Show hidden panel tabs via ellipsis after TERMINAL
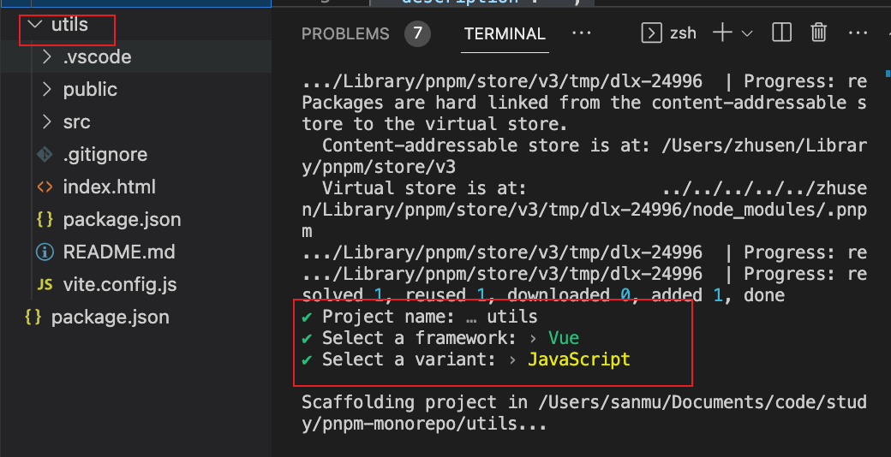891x457 pixels. coord(582,33)
